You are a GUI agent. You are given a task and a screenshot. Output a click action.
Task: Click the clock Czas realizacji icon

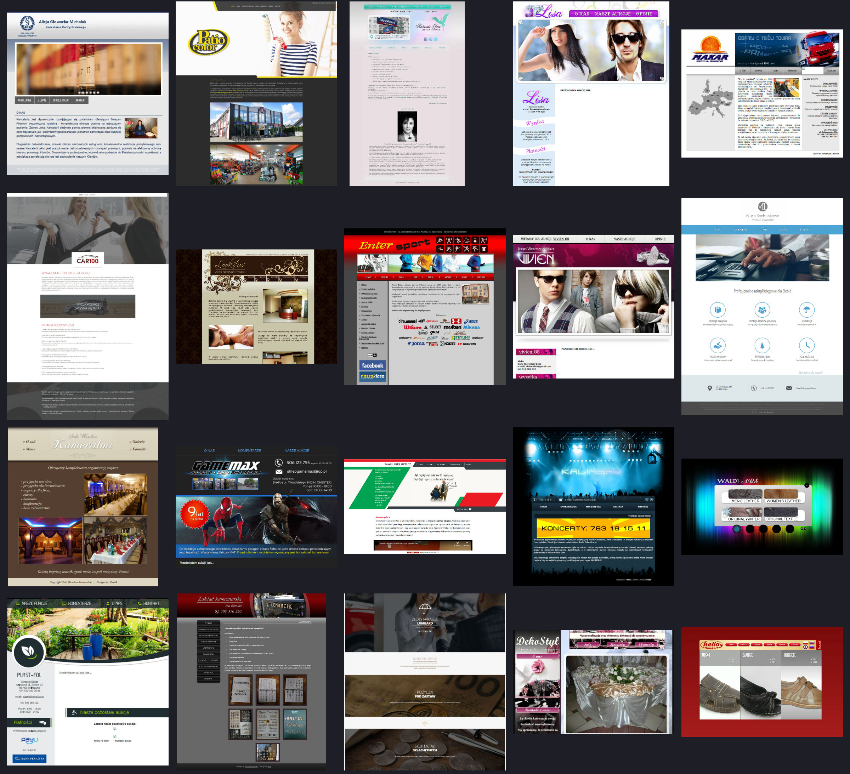[806, 345]
